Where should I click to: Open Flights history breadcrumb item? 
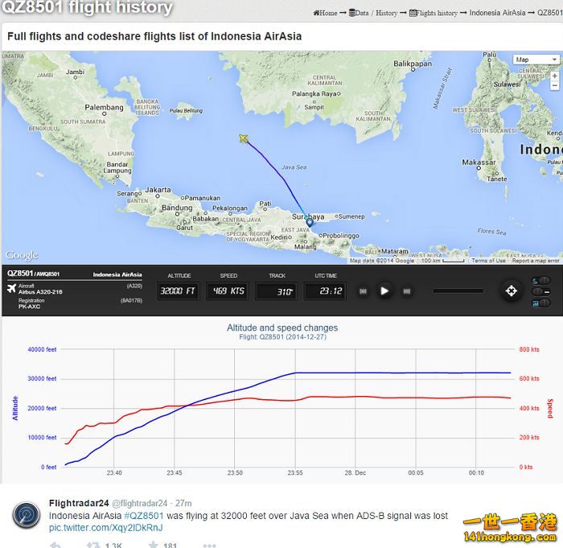click(x=434, y=13)
